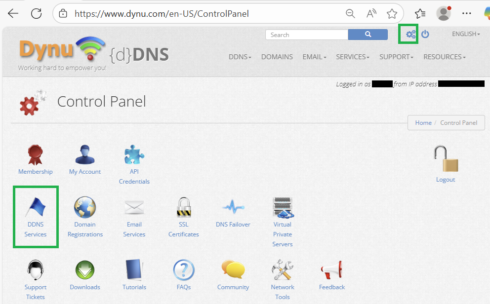Open the Email Services envelope icon
Screen dimensions: 490x304
point(134,207)
